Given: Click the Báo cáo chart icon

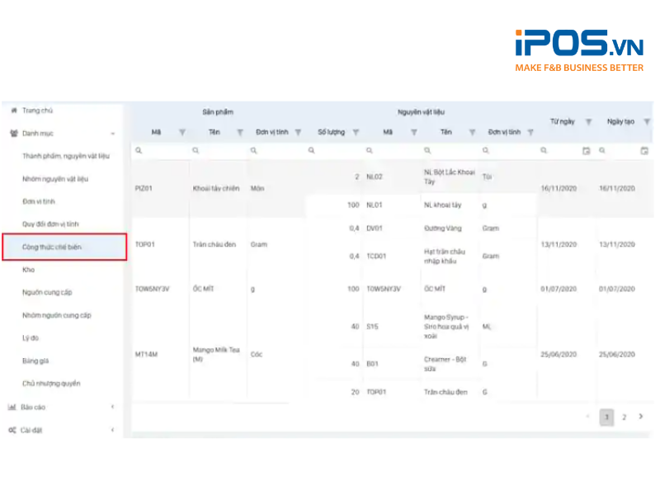Looking at the screenshot, I should pyautogui.click(x=12, y=407).
